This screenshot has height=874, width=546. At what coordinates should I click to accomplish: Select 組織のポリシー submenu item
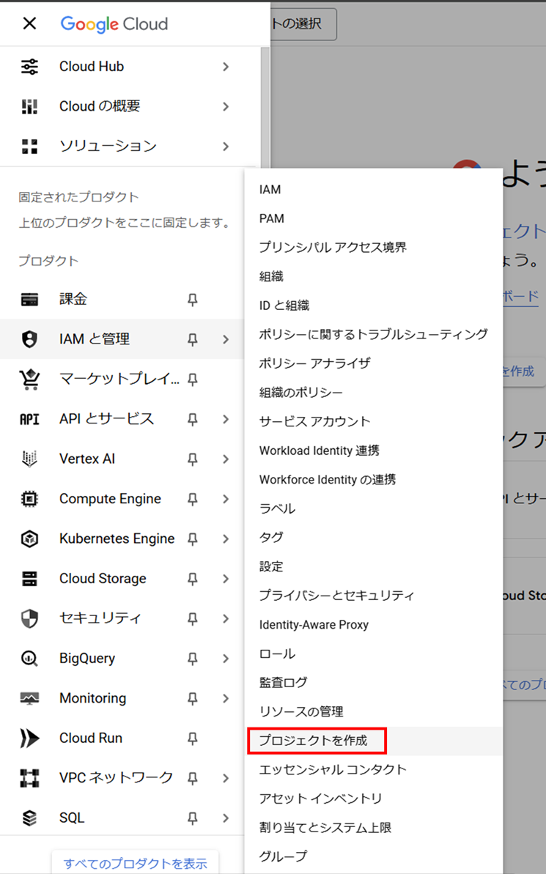pyautogui.click(x=374, y=393)
